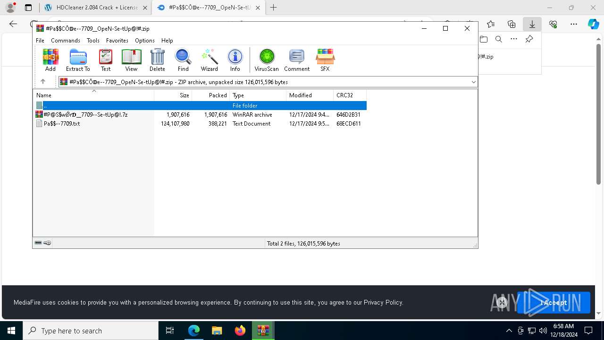This screenshot has height=340, width=604.
Task: Open browser Favorites star icon
Action: pos(491,24)
